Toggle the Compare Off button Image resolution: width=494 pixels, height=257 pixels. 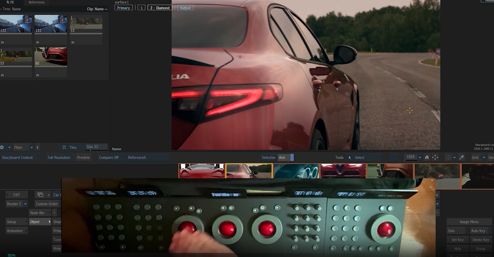click(109, 157)
